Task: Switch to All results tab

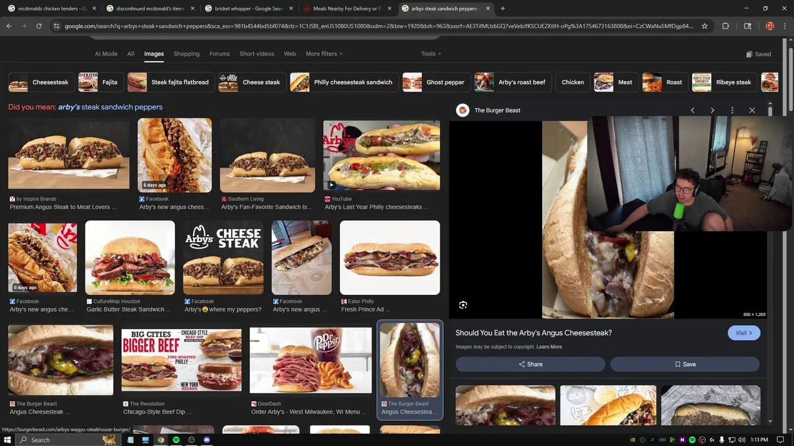Action: tap(131, 54)
